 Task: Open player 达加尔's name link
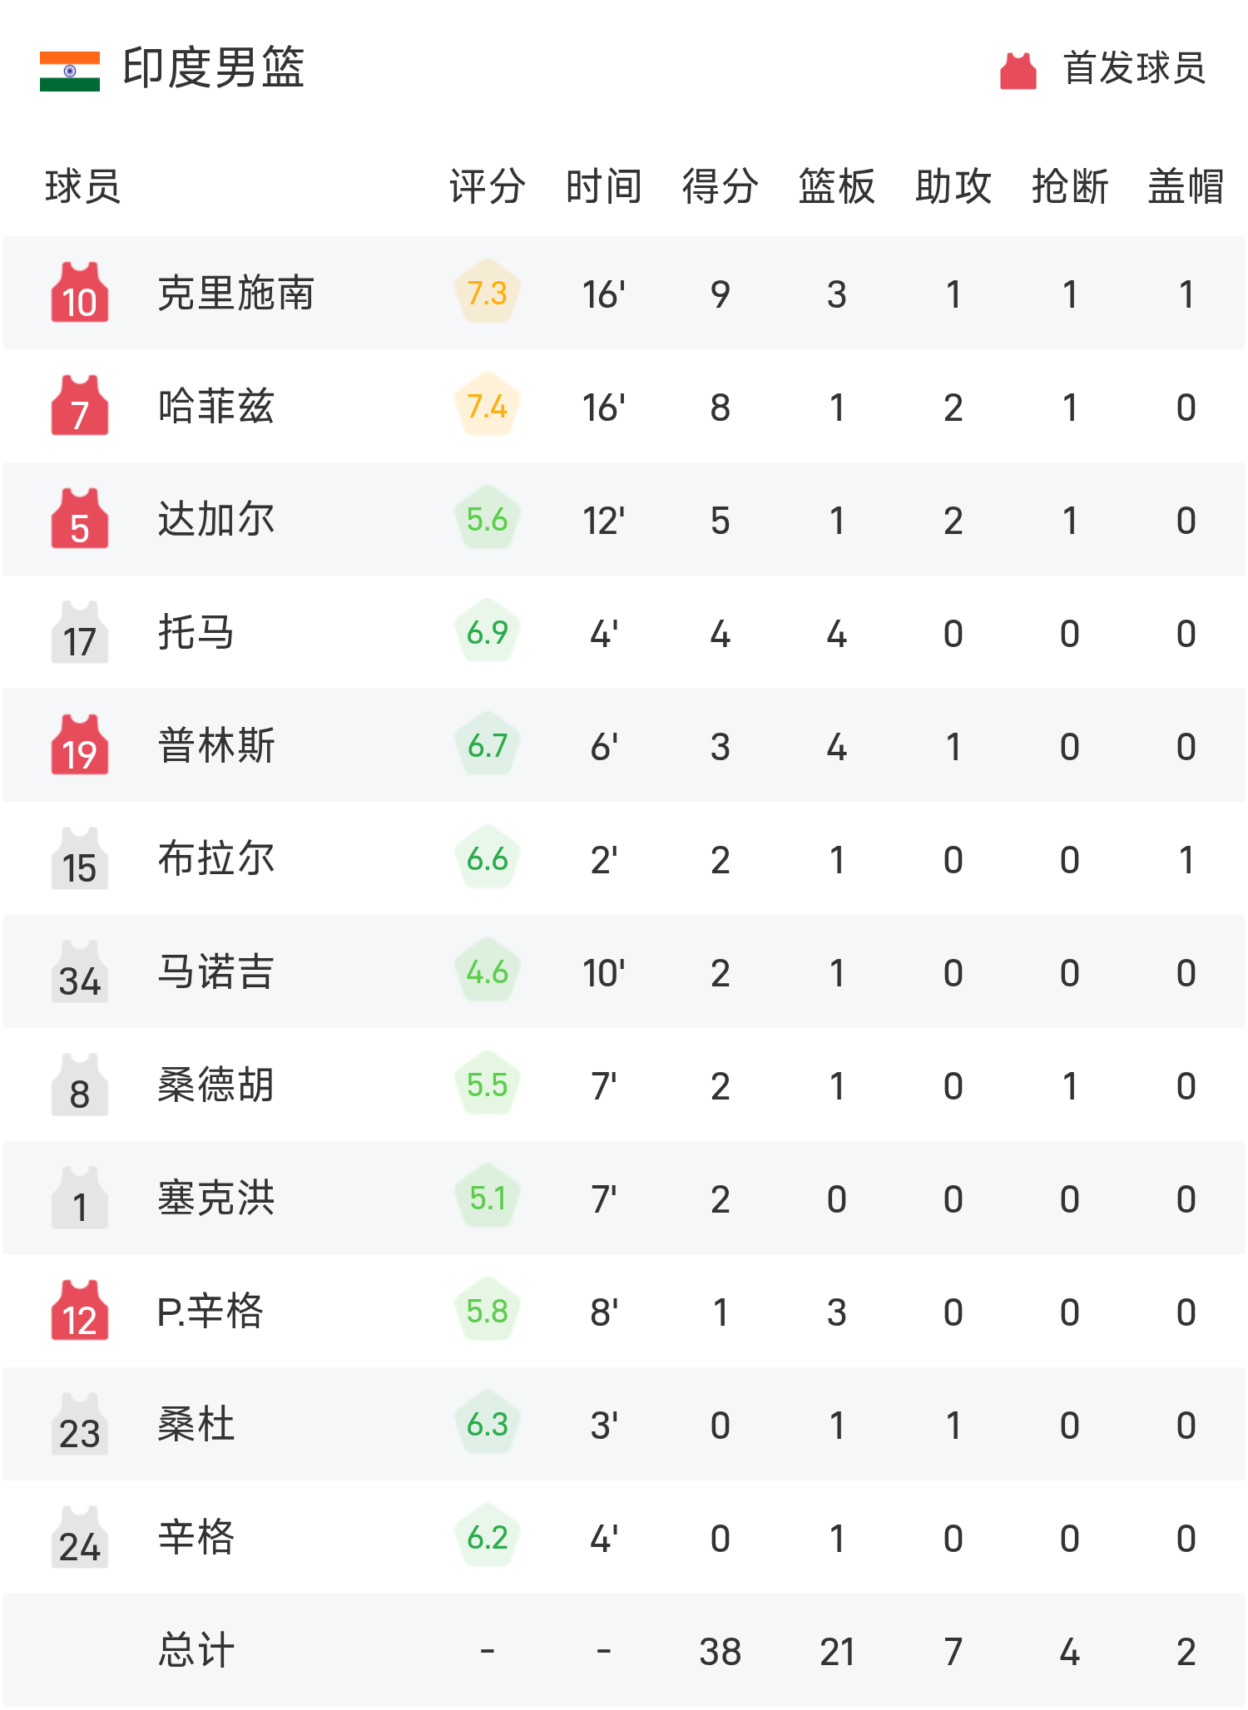click(x=216, y=520)
